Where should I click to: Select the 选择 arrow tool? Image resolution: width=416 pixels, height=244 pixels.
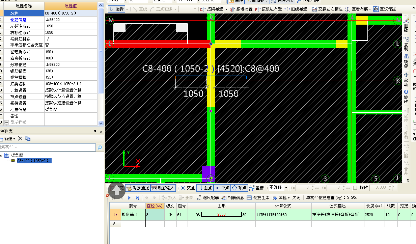[x=116, y=9]
